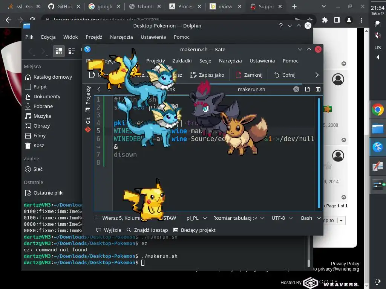Open Sieć under Zdalne in Dolphin

tap(34, 169)
